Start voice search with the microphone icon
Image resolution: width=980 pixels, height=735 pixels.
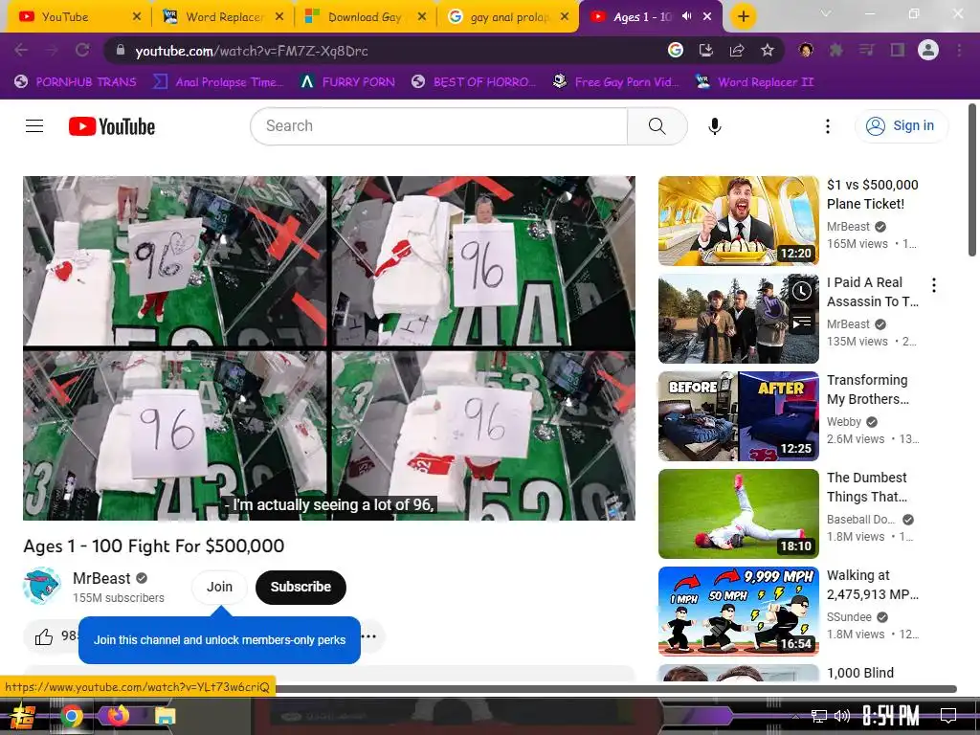coord(714,126)
